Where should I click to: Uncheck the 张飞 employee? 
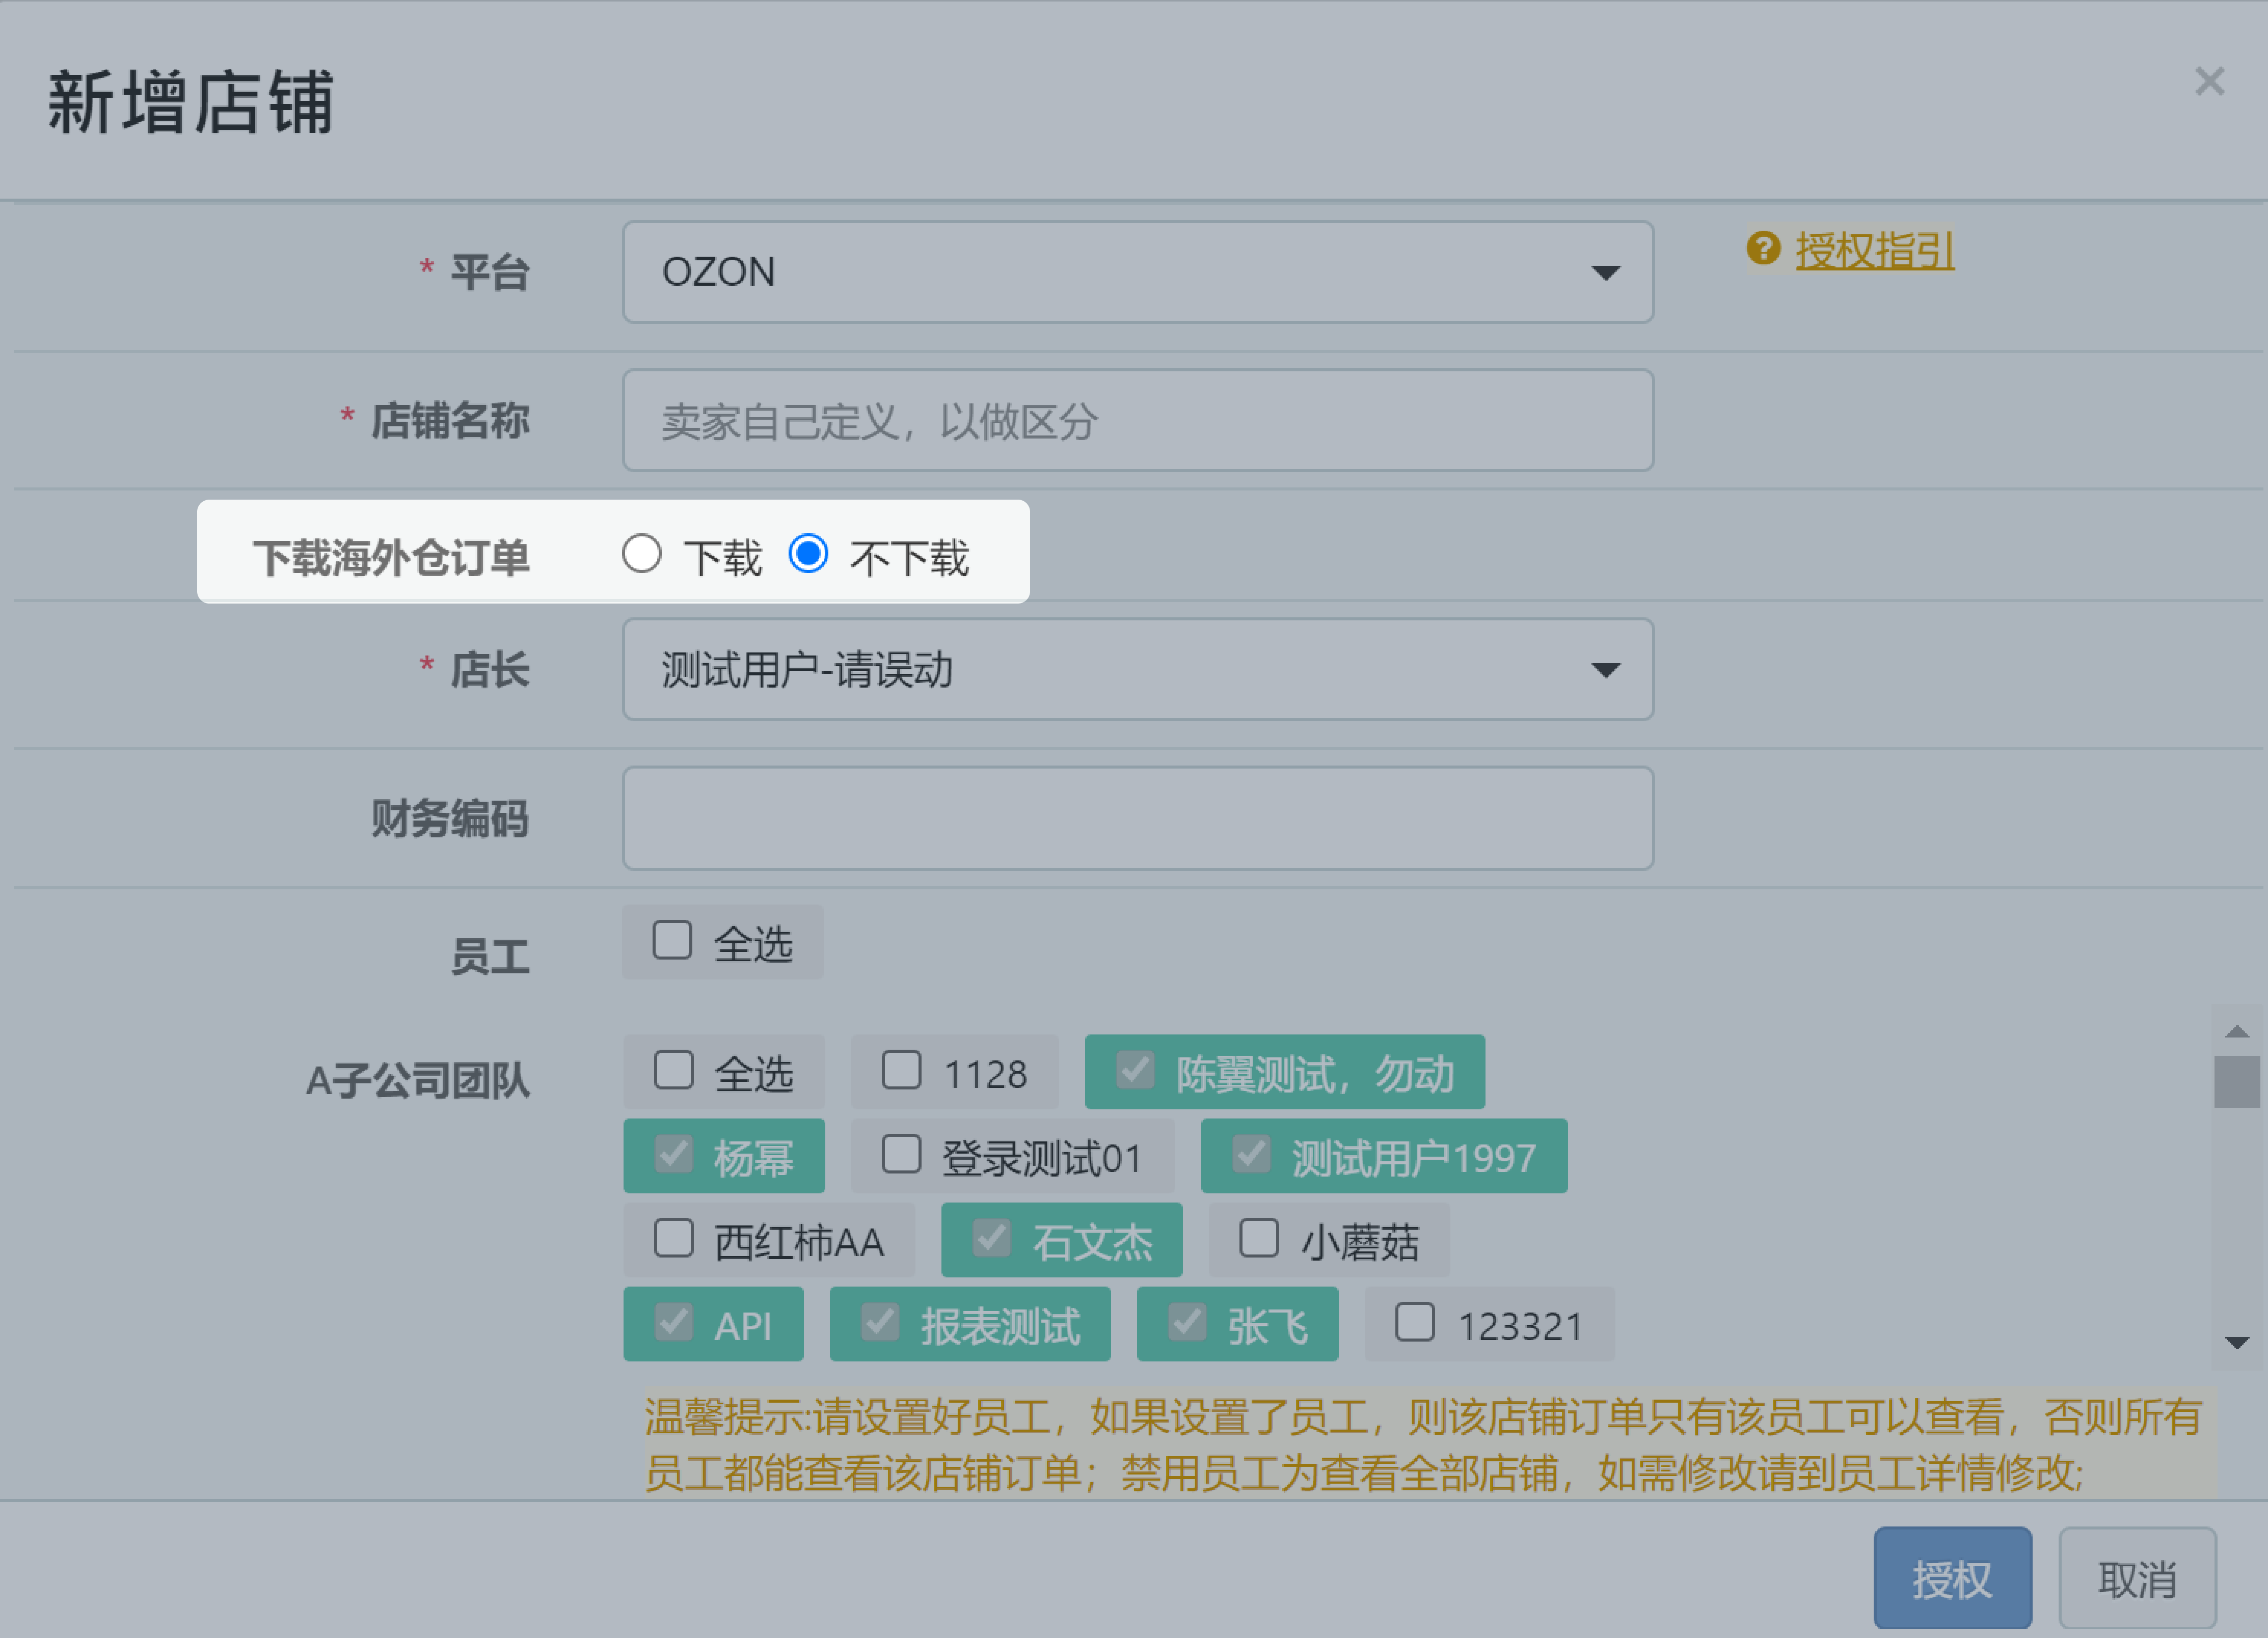(1187, 1322)
